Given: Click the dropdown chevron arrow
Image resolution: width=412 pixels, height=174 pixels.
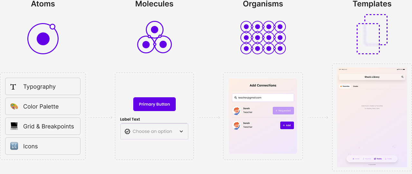Looking at the screenshot, I should coord(181,131).
